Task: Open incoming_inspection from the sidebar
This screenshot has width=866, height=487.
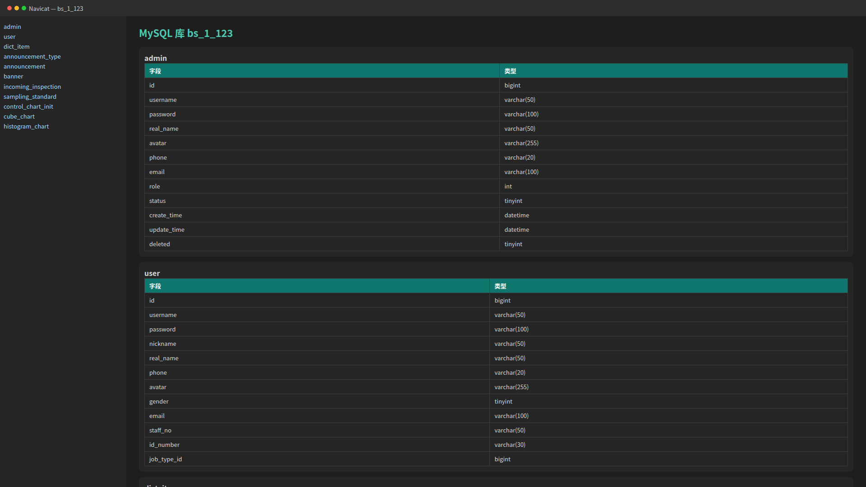Action: (x=32, y=87)
